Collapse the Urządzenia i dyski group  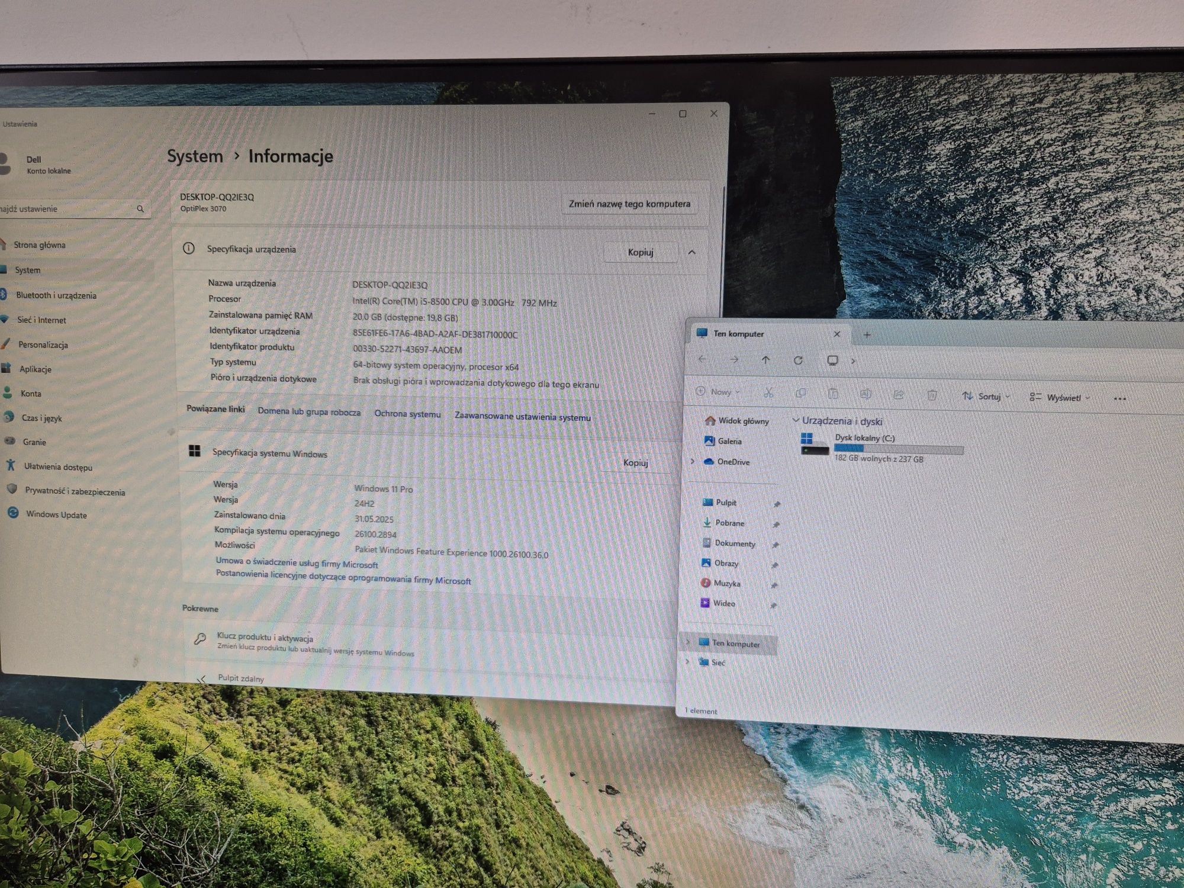pyautogui.click(x=796, y=420)
